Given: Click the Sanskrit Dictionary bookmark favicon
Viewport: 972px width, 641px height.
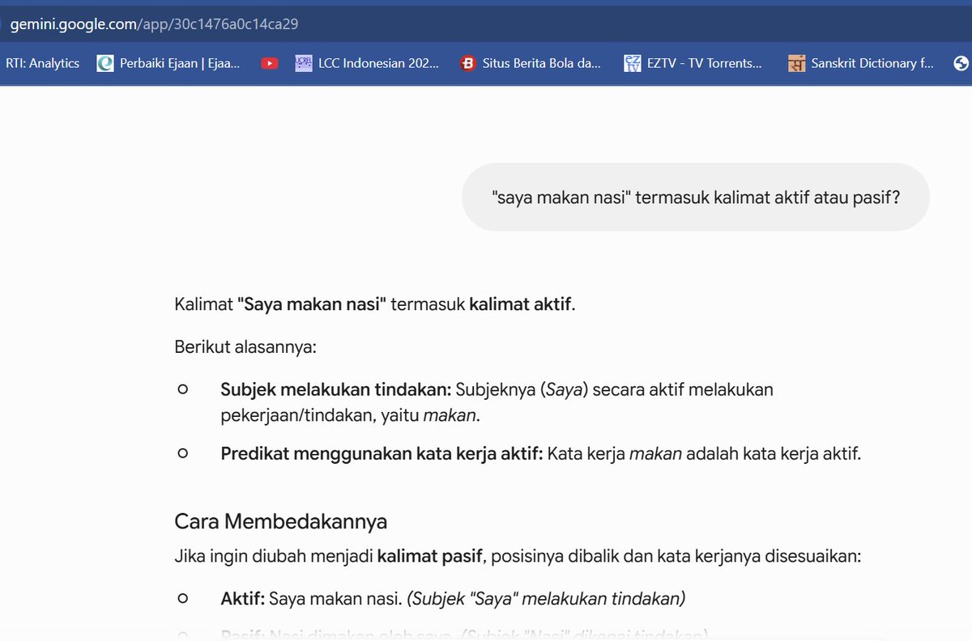Looking at the screenshot, I should pos(797,63).
